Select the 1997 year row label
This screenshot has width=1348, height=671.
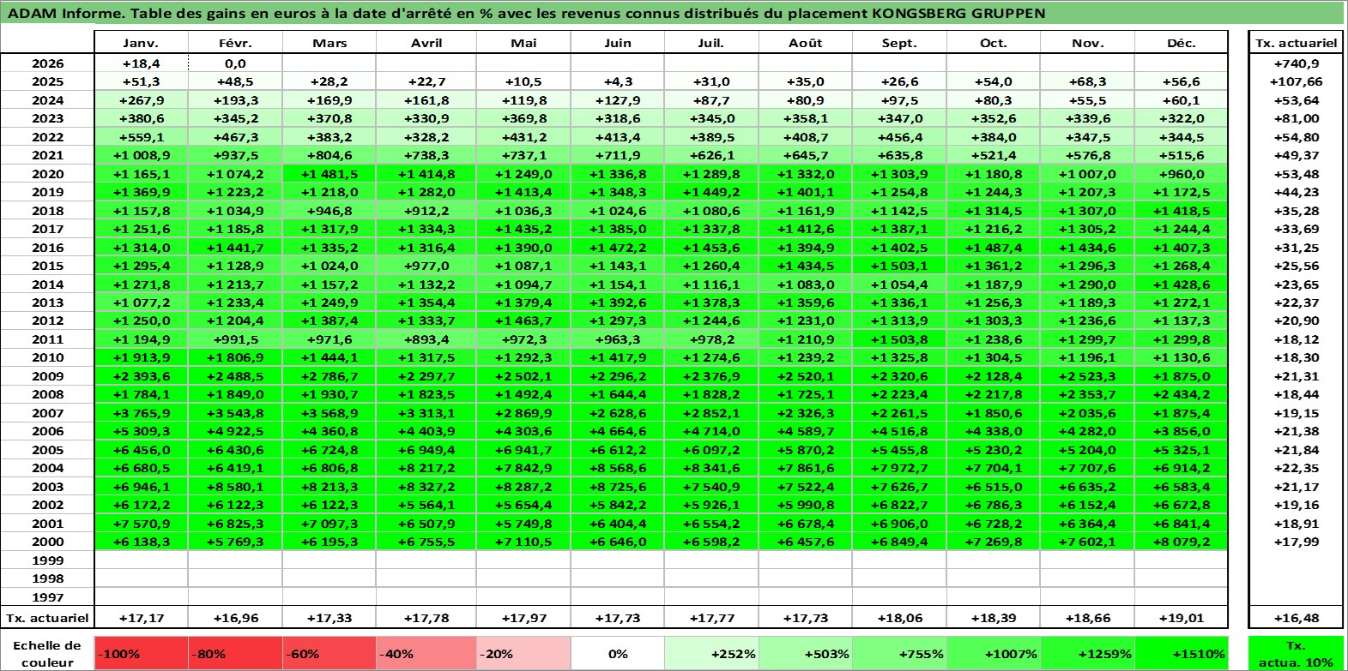(x=47, y=597)
